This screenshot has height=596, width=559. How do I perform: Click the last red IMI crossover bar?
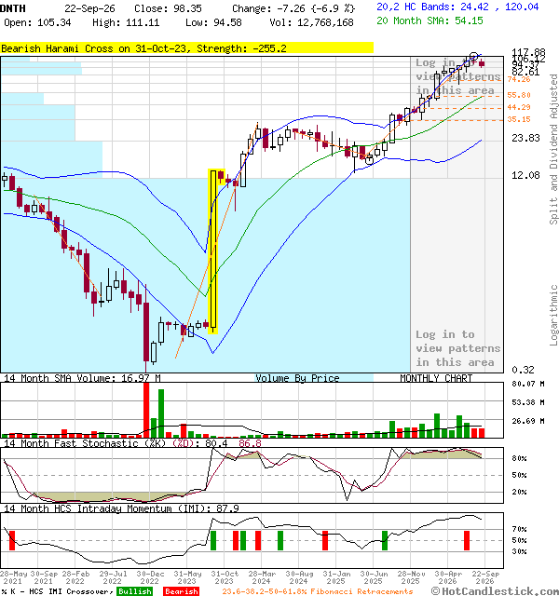pos(467,540)
